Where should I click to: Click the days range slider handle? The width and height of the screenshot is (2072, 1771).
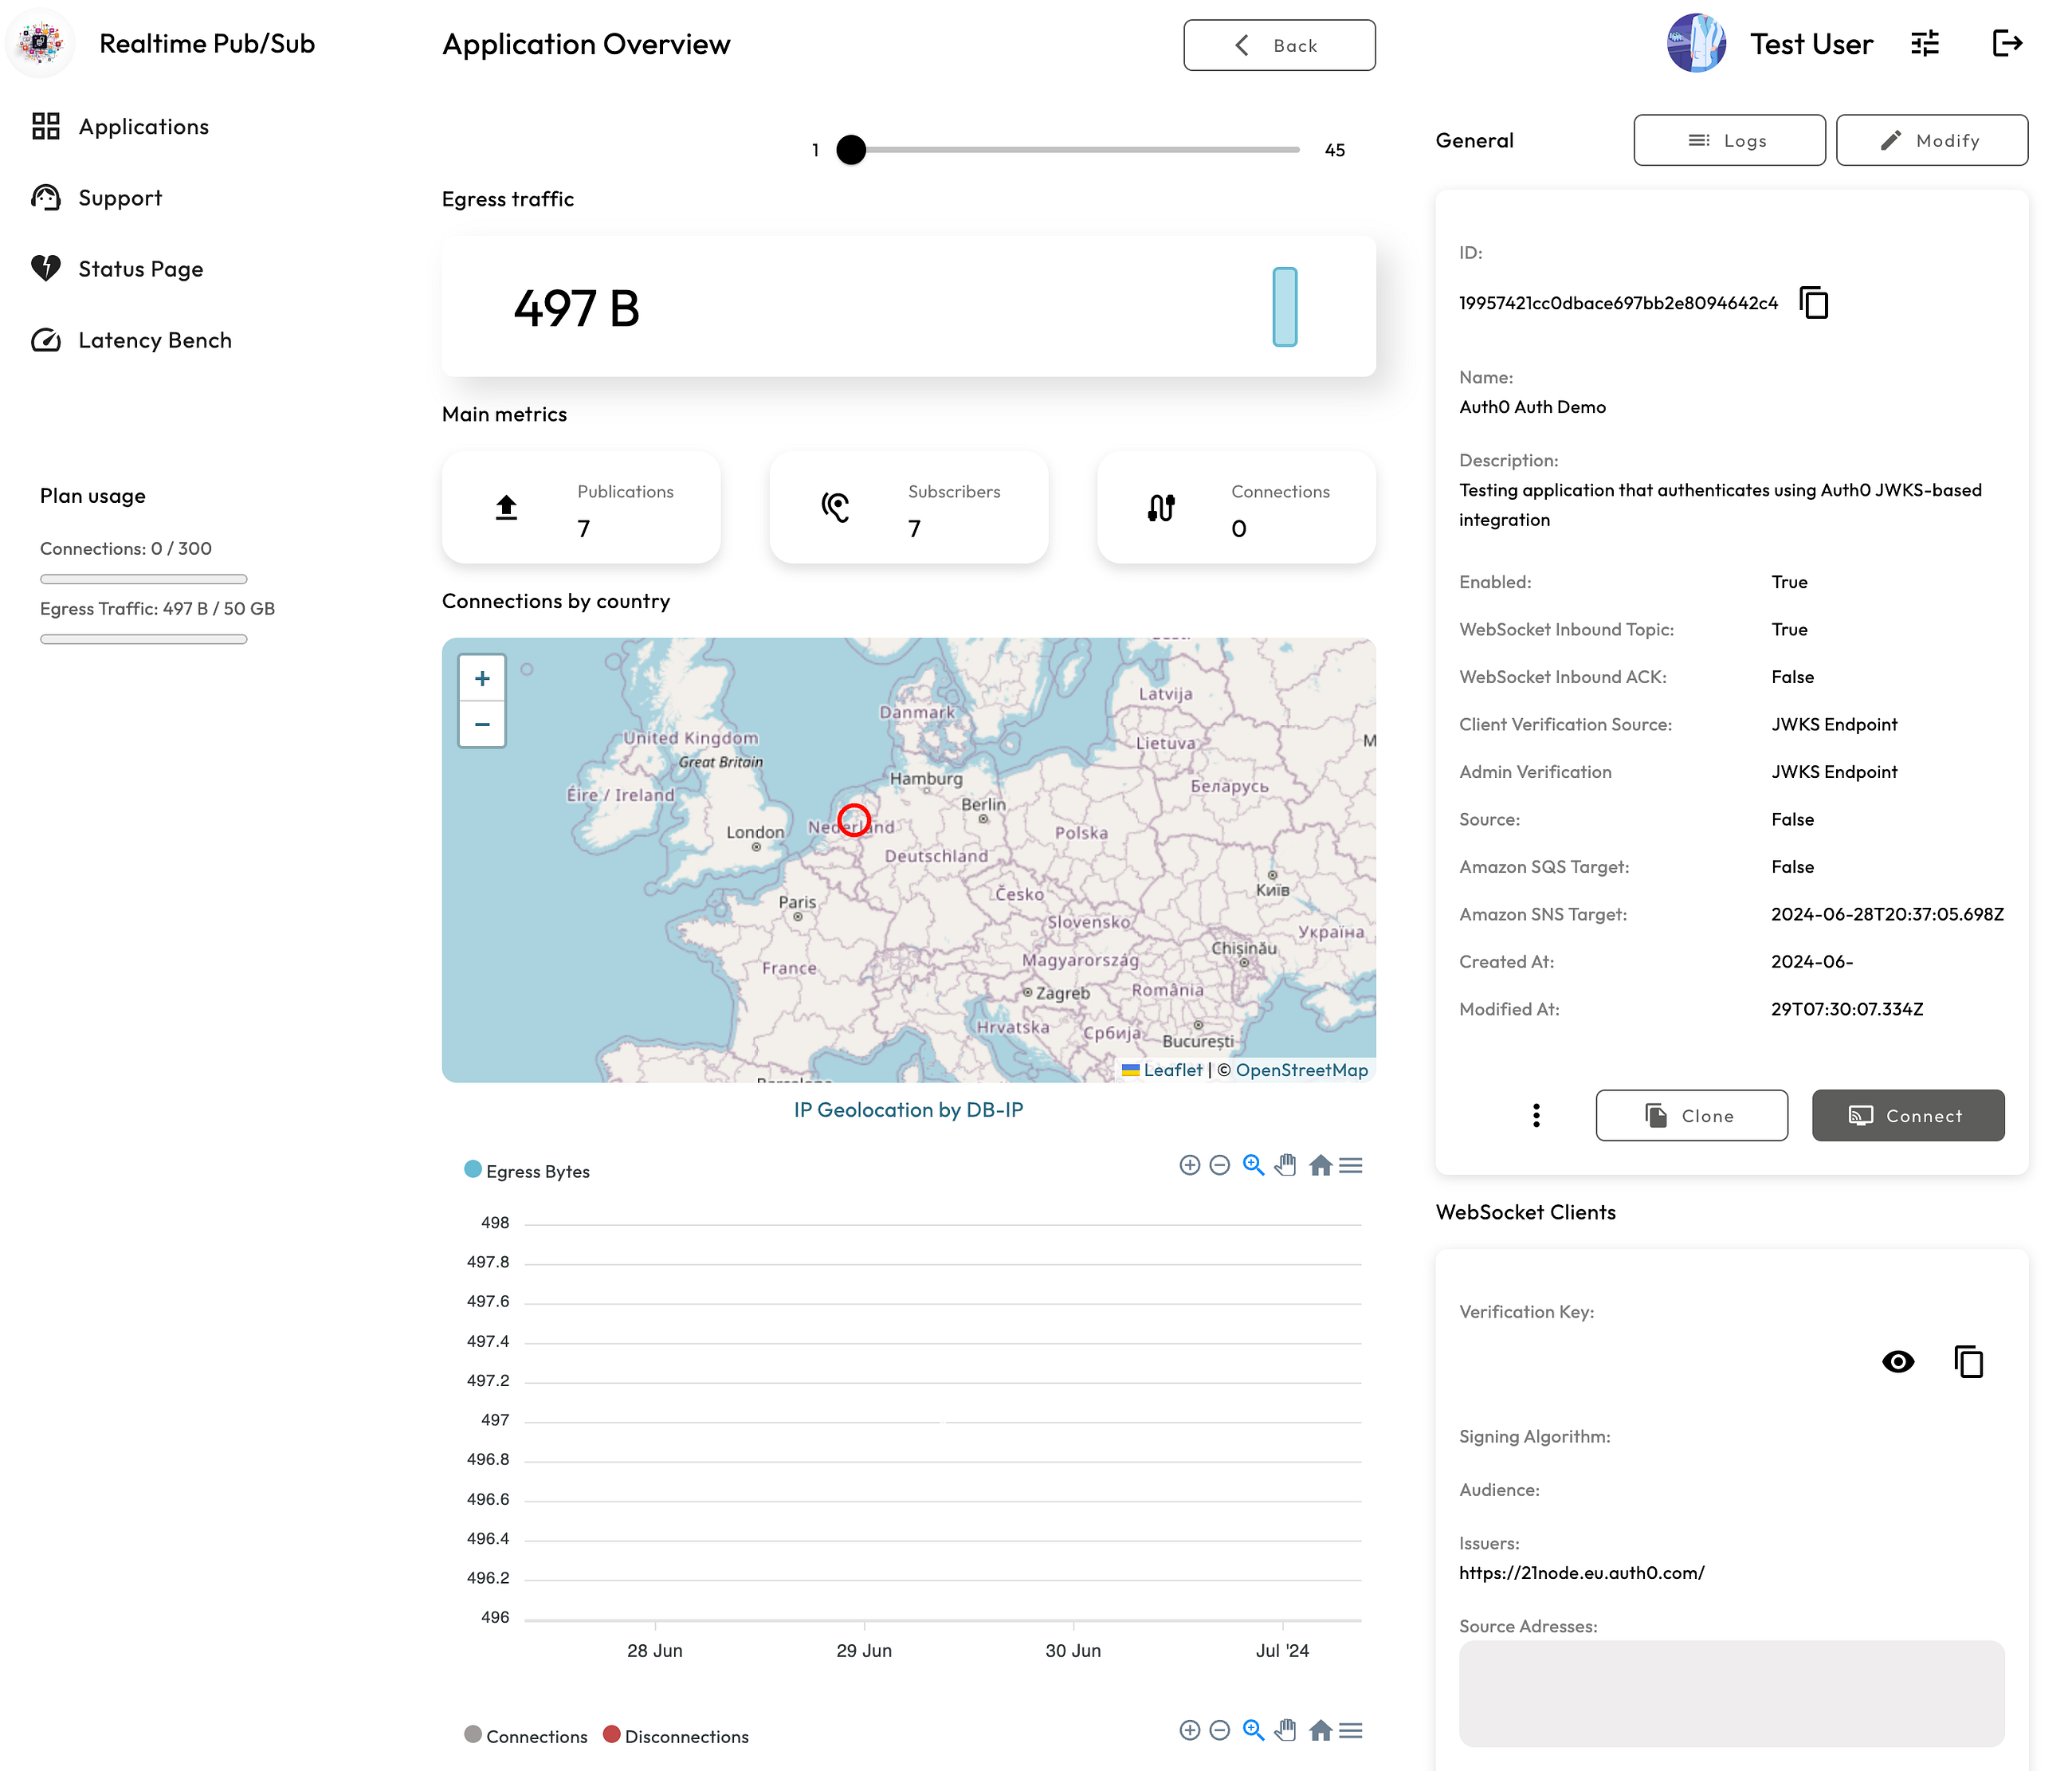click(x=851, y=150)
